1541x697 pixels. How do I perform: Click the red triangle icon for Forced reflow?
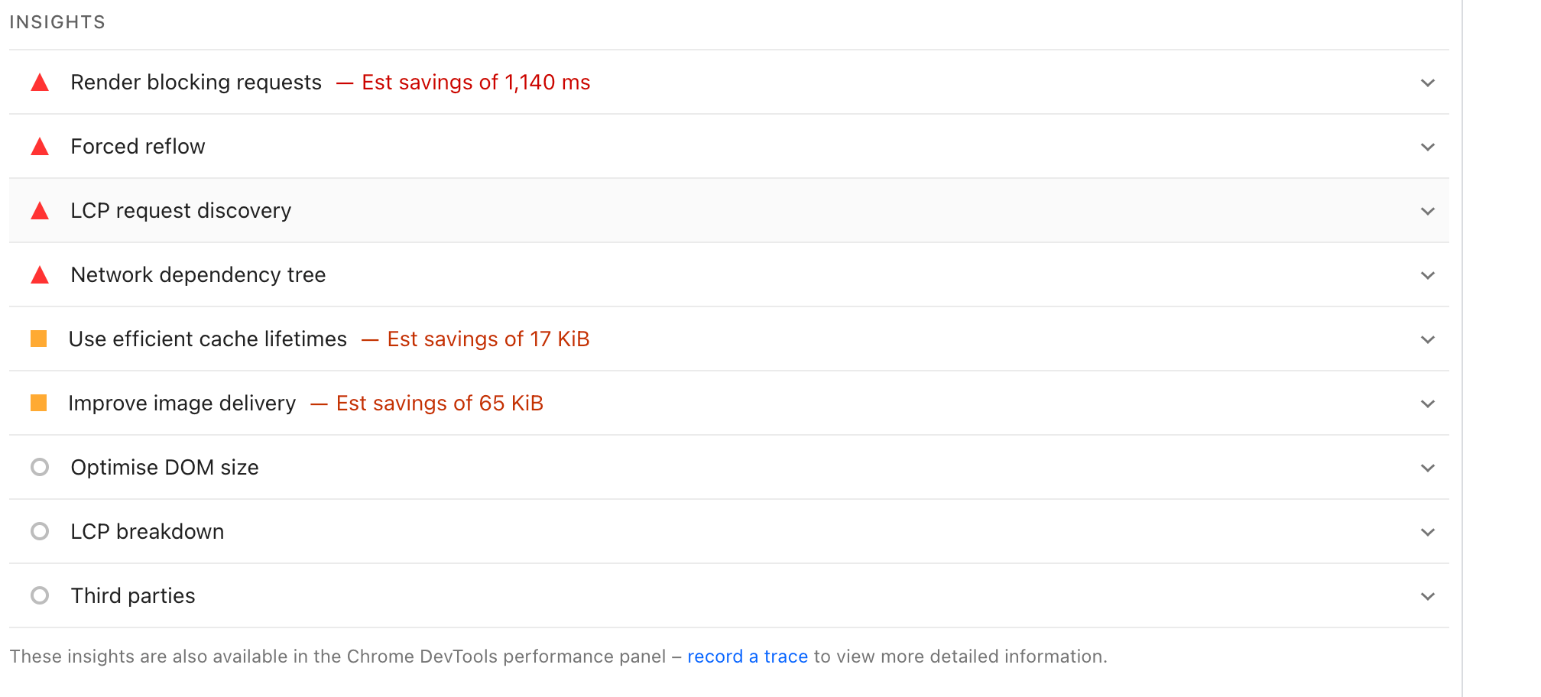click(x=40, y=147)
